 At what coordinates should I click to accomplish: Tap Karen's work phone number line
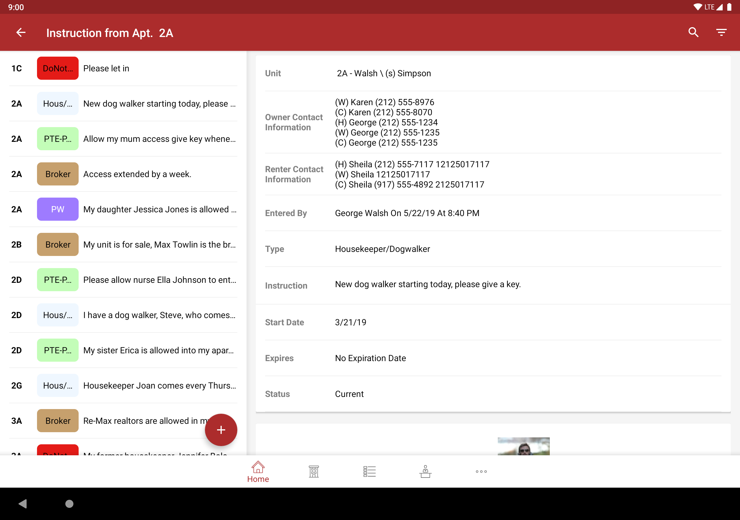pos(384,102)
